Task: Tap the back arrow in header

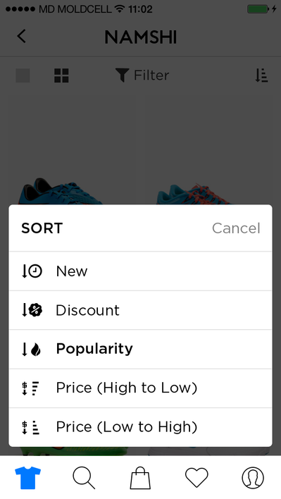Action: coord(21,36)
